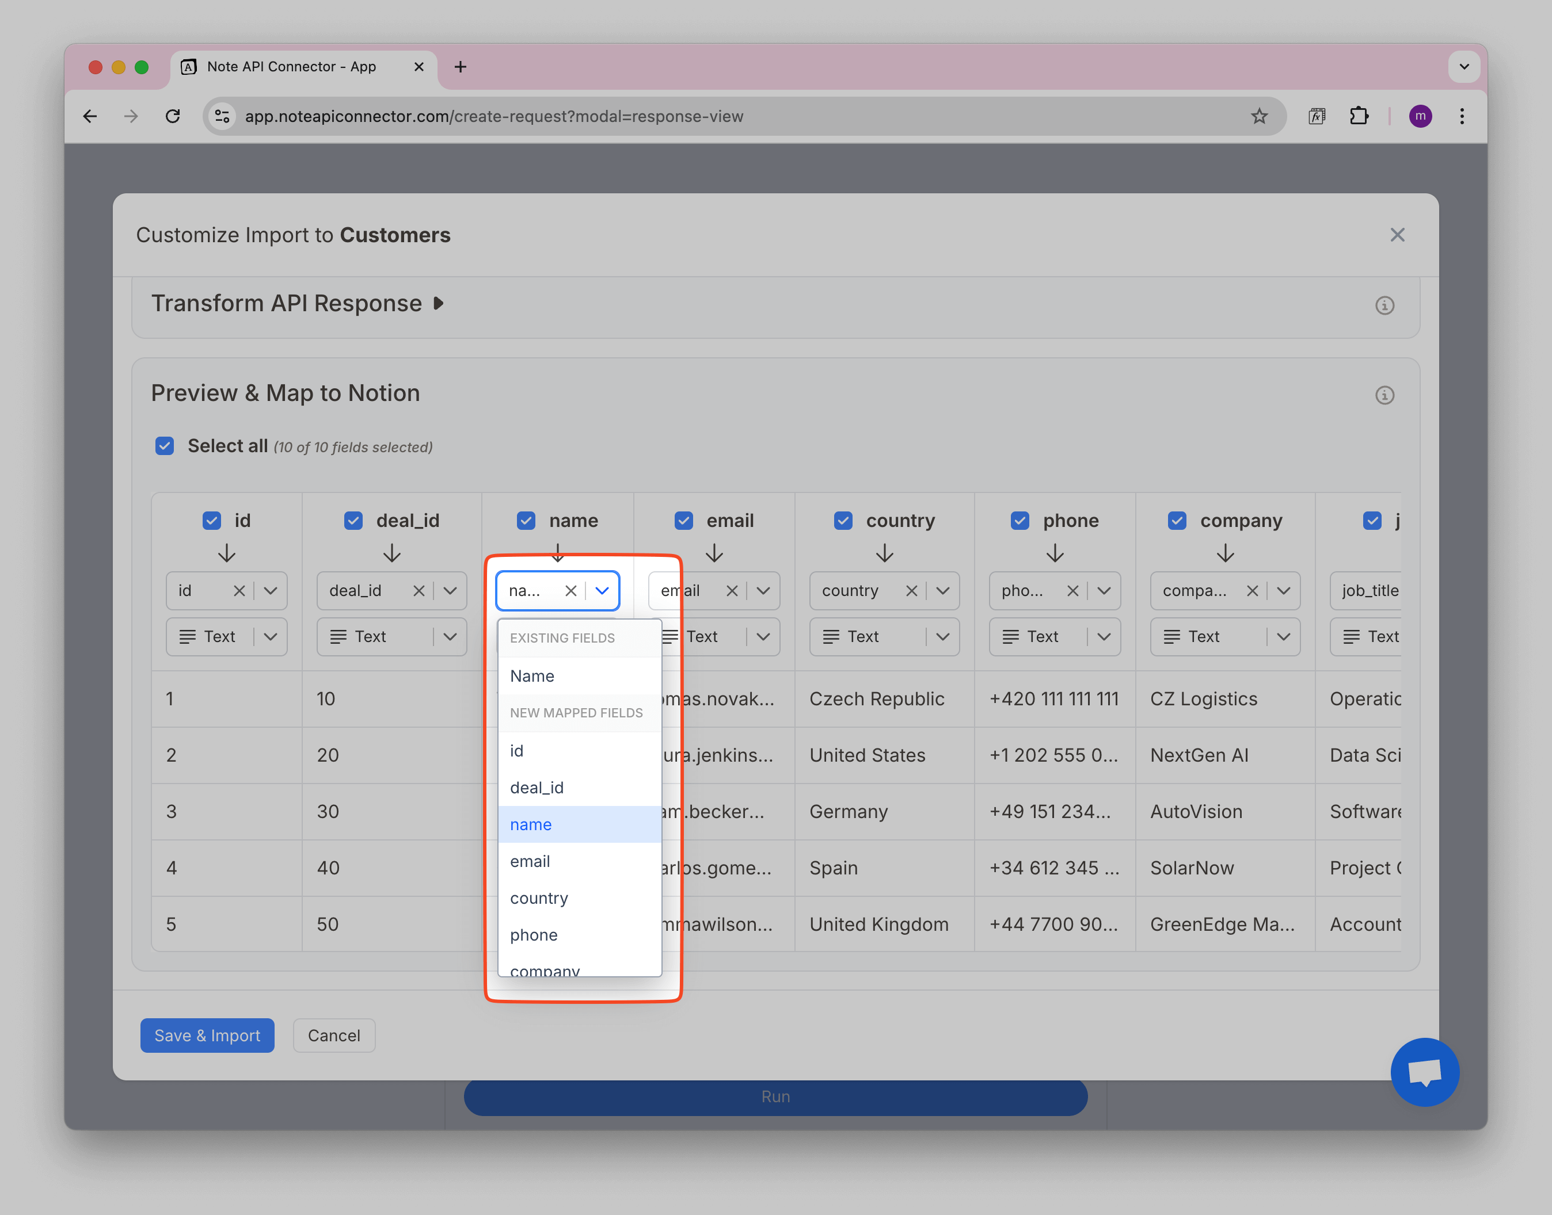Clear the deal_id field mapping
Viewport: 1552px width, 1215px height.
coord(419,590)
